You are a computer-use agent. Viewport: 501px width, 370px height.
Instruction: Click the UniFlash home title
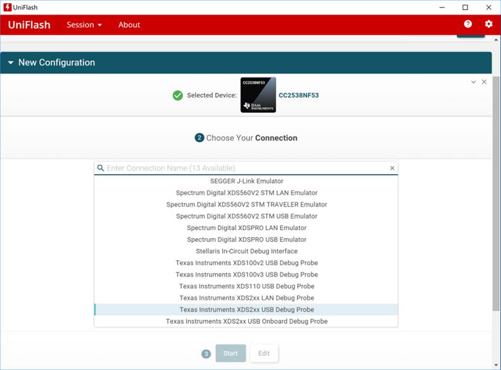[x=29, y=25]
